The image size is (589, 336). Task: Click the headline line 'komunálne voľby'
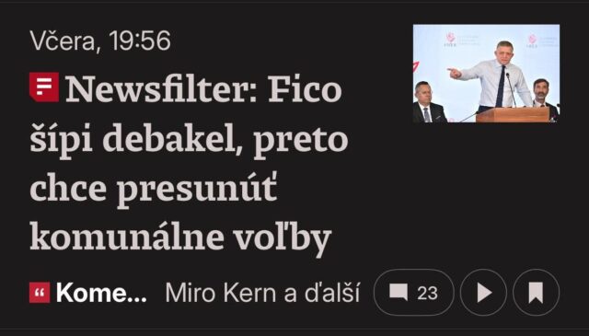pyautogui.click(x=180, y=237)
